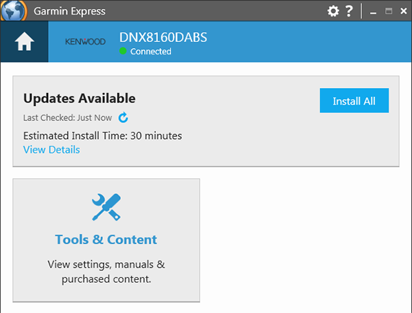The image size is (412, 313).
Task: Click the wrench and screwdriver tools icon
Action: pyautogui.click(x=106, y=207)
